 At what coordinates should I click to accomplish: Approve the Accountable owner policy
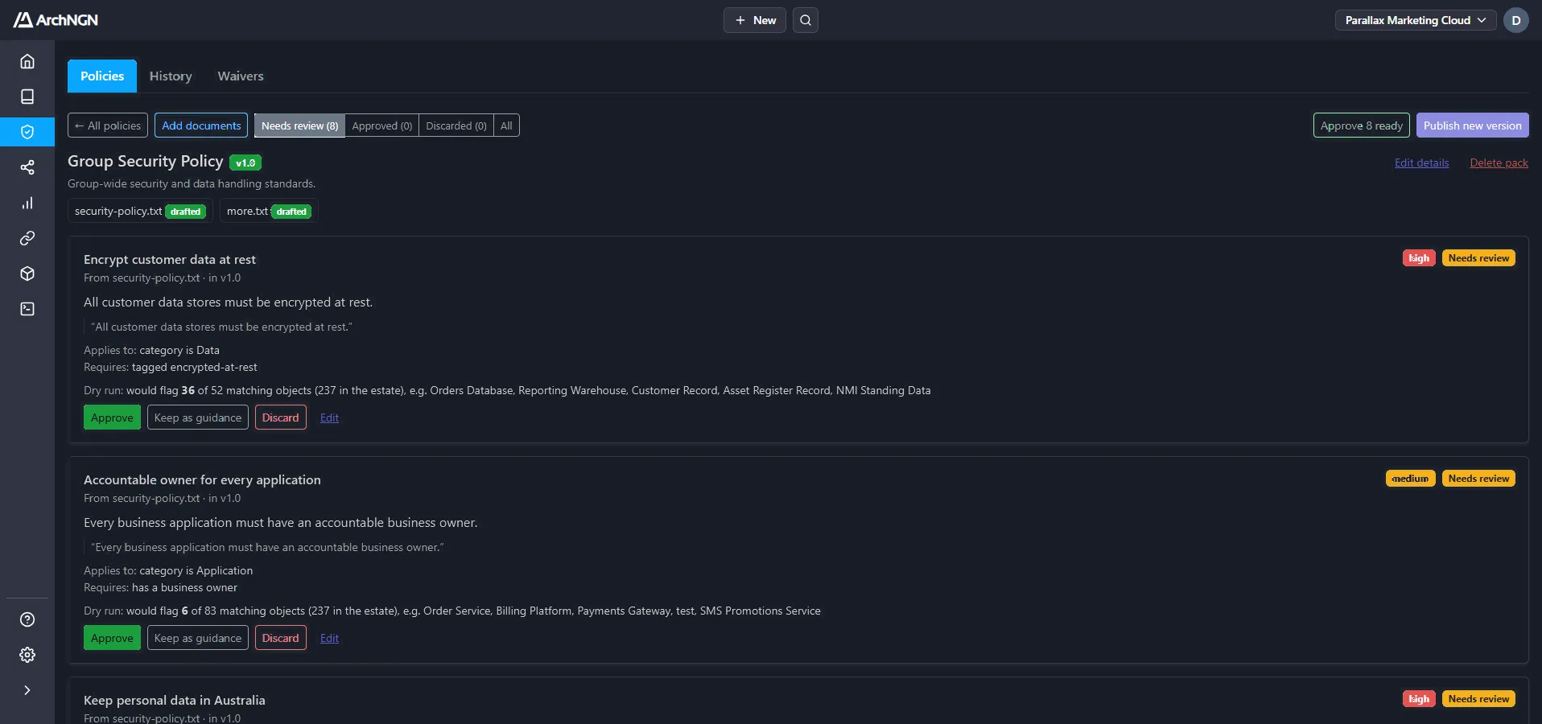point(112,638)
